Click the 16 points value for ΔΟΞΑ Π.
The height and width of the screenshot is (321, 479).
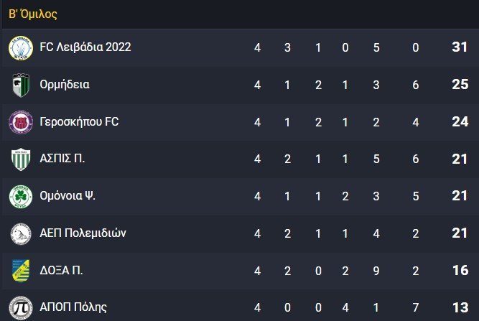pyautogui.click(x=460, y=270)
